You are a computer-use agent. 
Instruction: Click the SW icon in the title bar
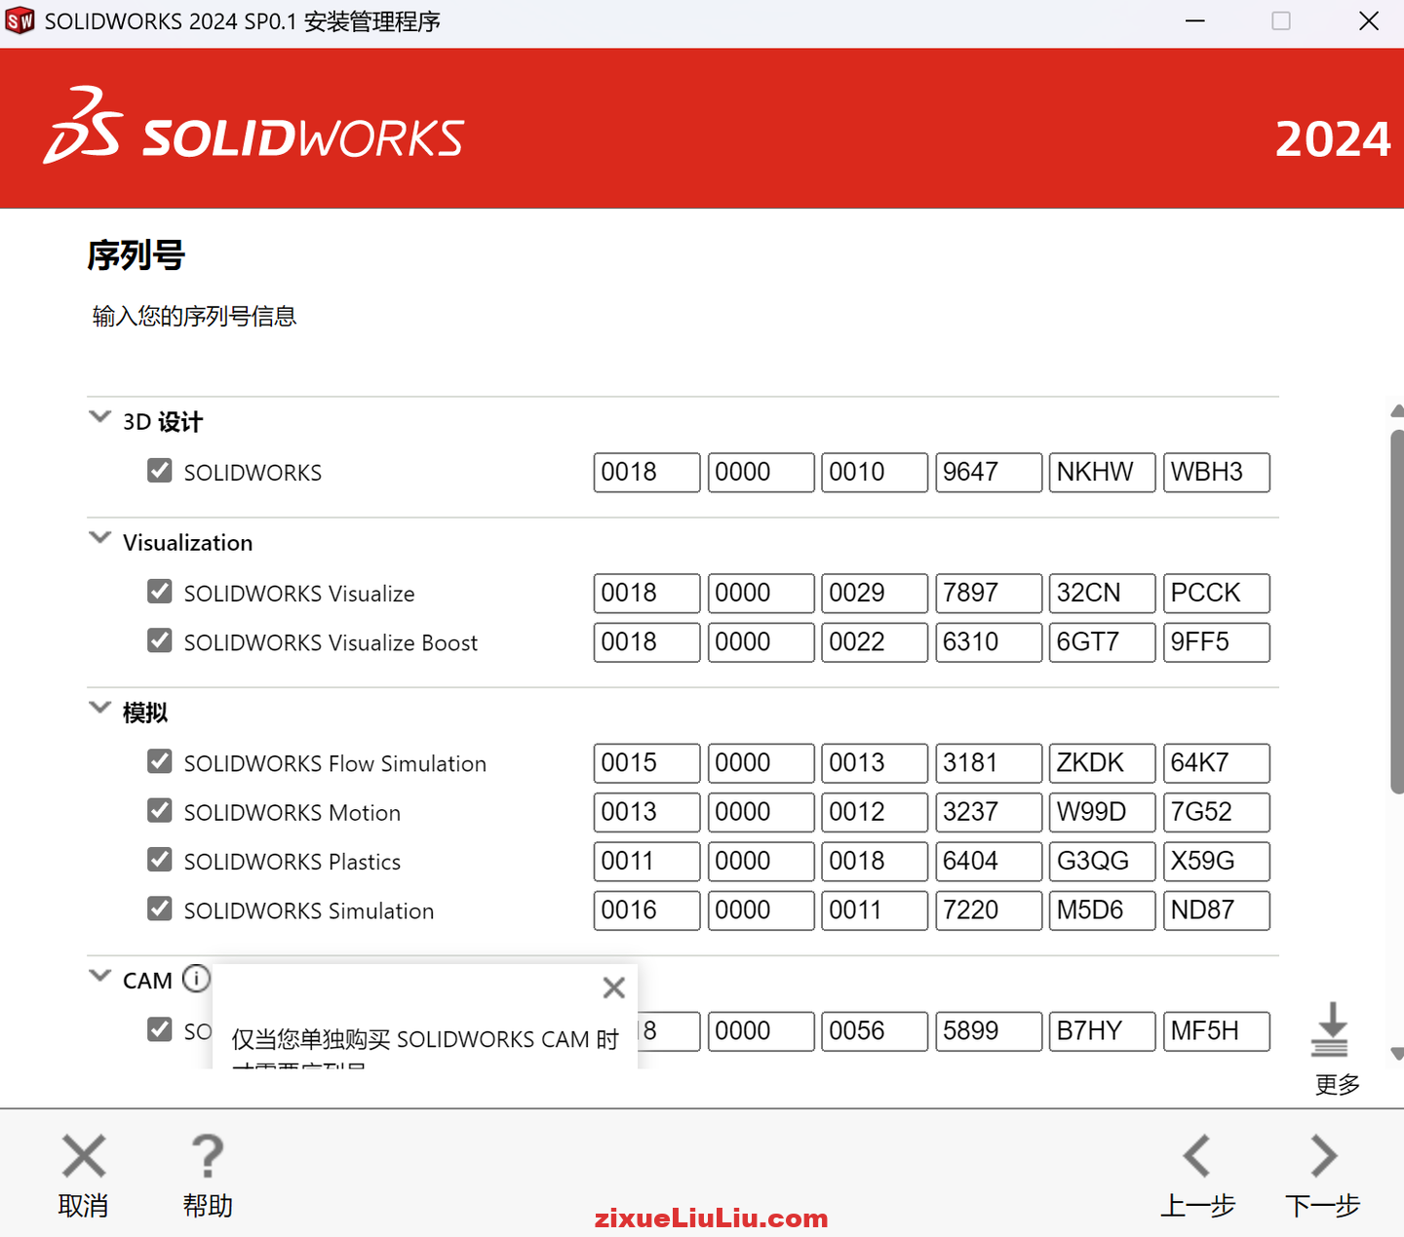coord(19,20)
